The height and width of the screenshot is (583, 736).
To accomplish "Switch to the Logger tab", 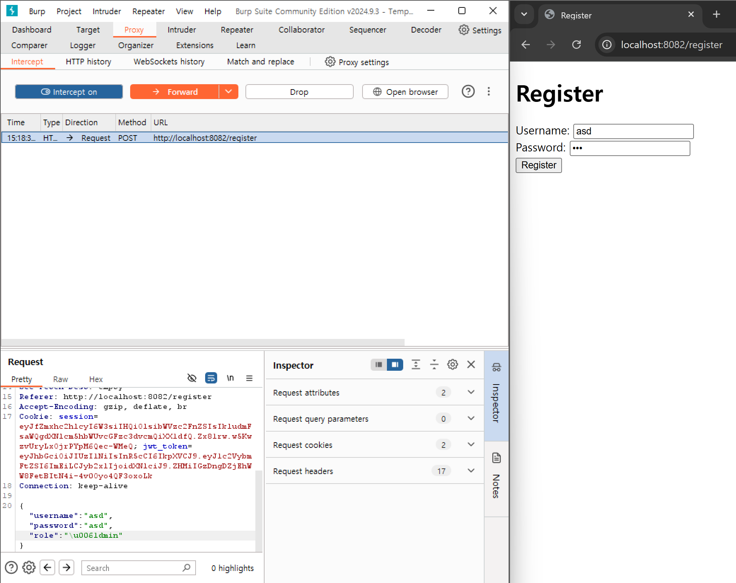I will pyautogui.click(x=83, y=45).
